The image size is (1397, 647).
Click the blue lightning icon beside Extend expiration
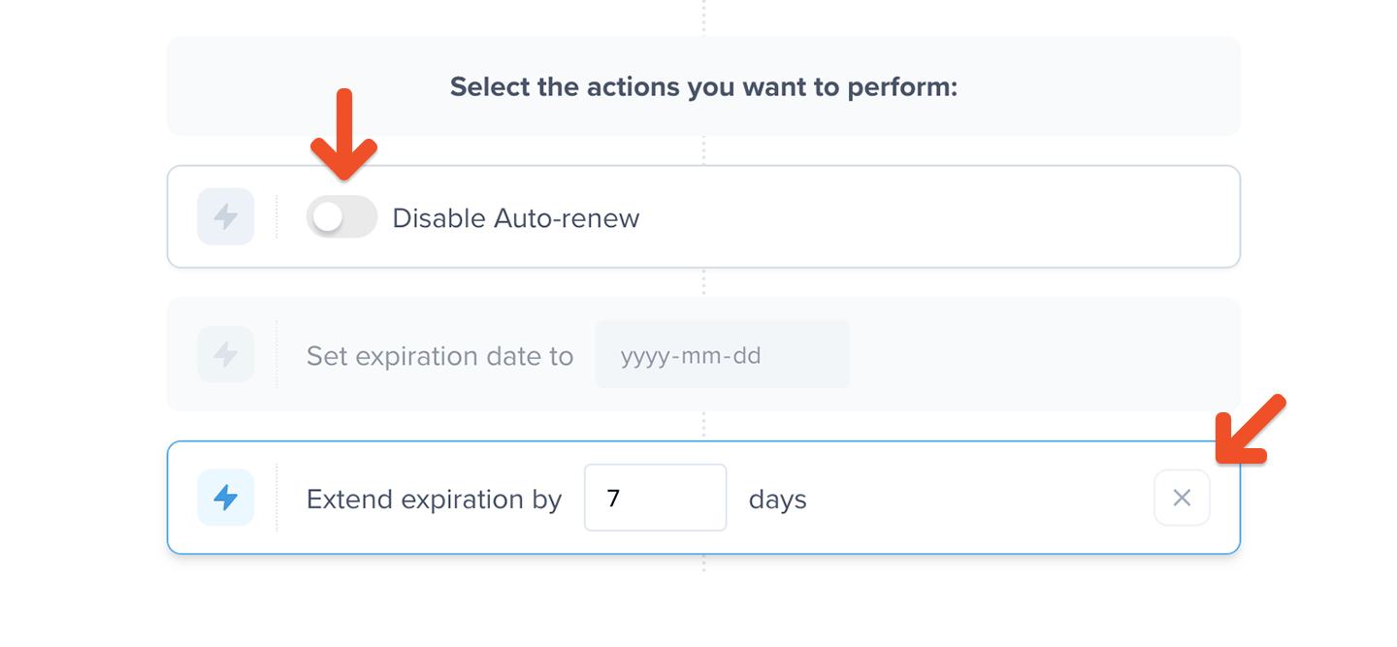(225, 498)
